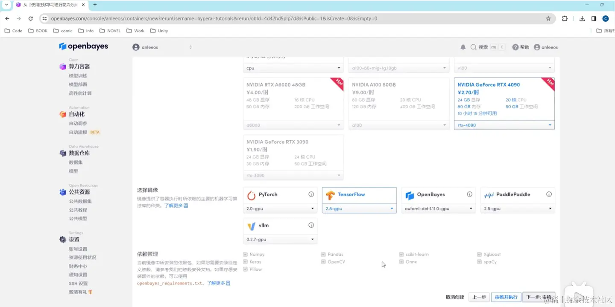Open the NOVEL bookmark folder

(x=110, y=31)
